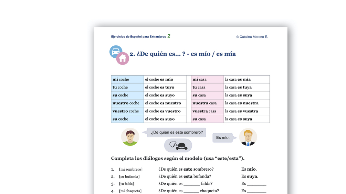Click the 'nuestra casa' table cell
Screen dimensions: 346x194
click(207, 103)
